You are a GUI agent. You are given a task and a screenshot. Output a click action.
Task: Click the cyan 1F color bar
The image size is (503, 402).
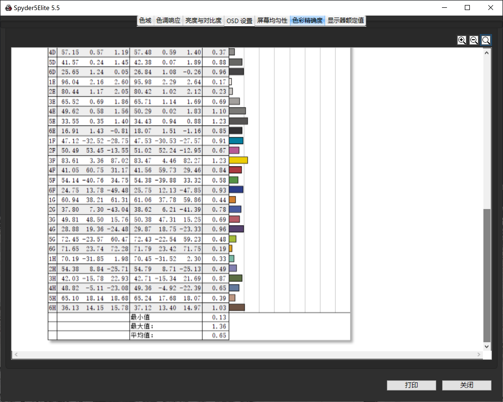coord(236,141)
